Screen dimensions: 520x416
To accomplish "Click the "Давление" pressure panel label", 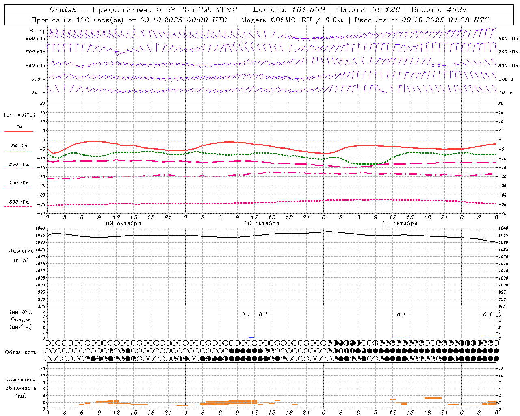I will click(x=21, y=251).
